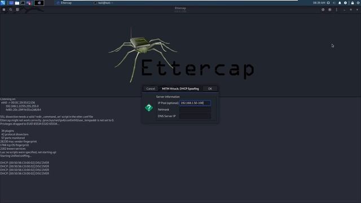Open the file manager panel launcher
This screenshot has height=203, width=361.
(x=17, y=3)
